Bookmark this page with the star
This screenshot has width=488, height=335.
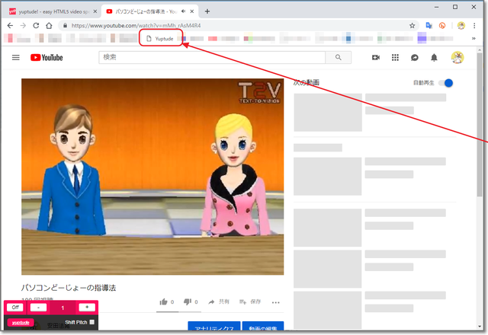click(x=413, y=25)
